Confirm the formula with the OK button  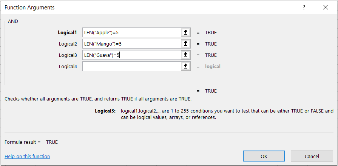264,156
